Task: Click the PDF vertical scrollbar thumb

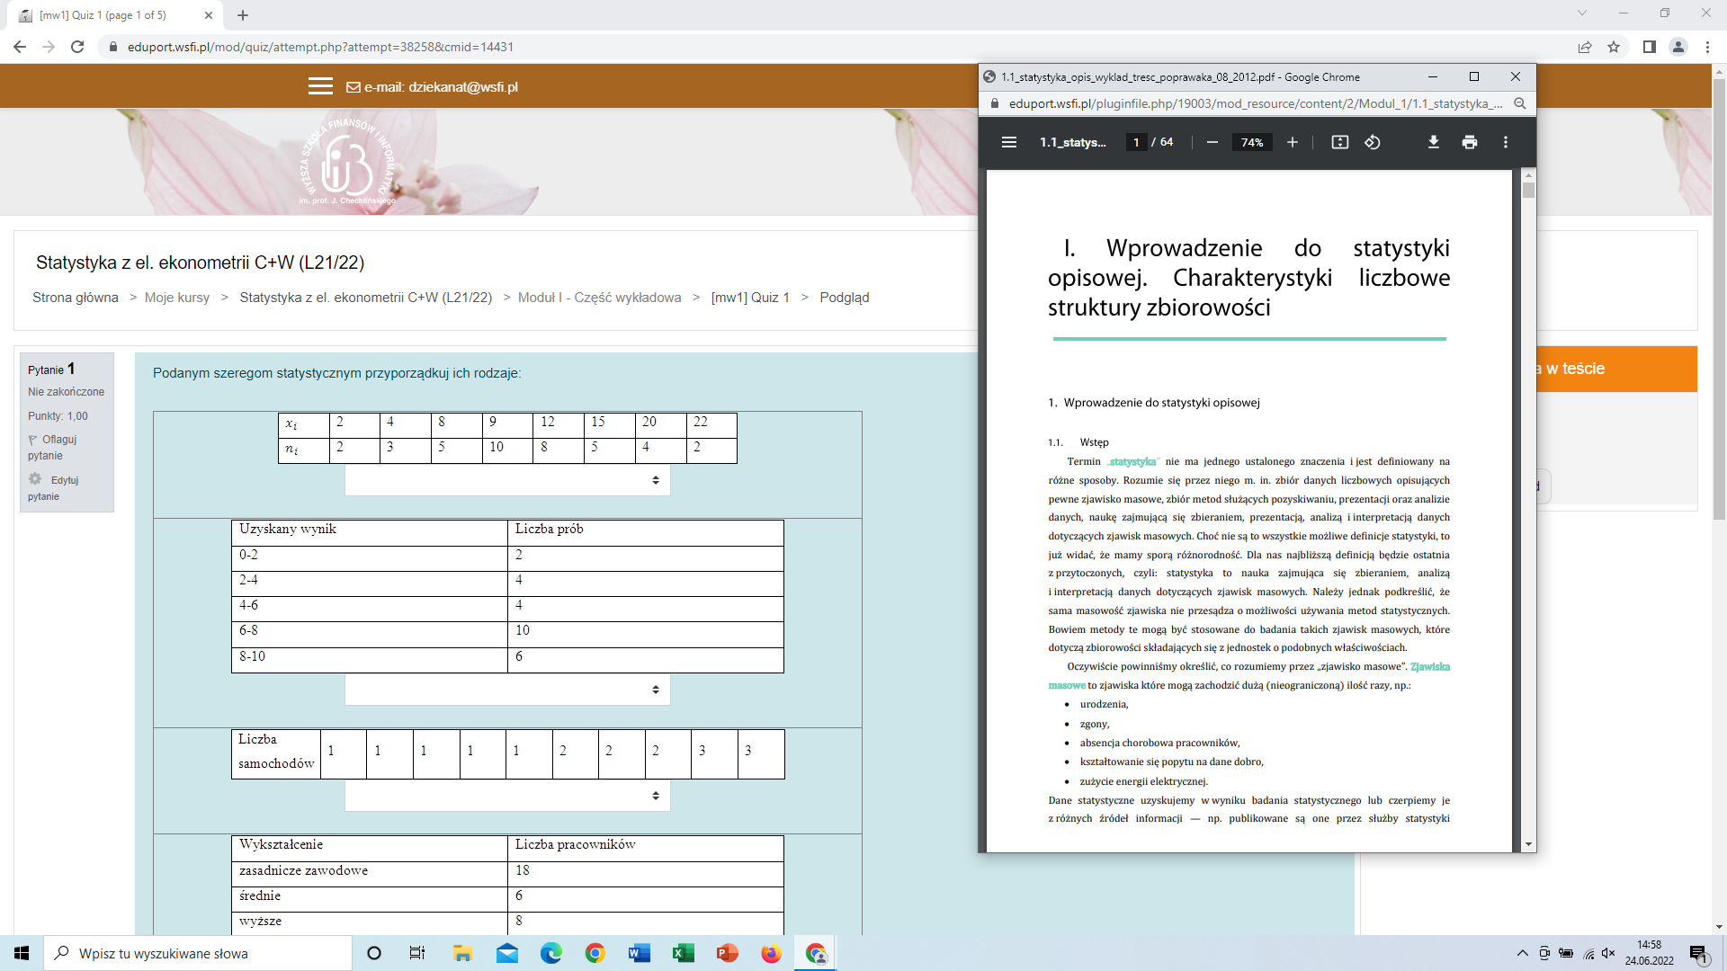Action: click(x=1528, y=191)
